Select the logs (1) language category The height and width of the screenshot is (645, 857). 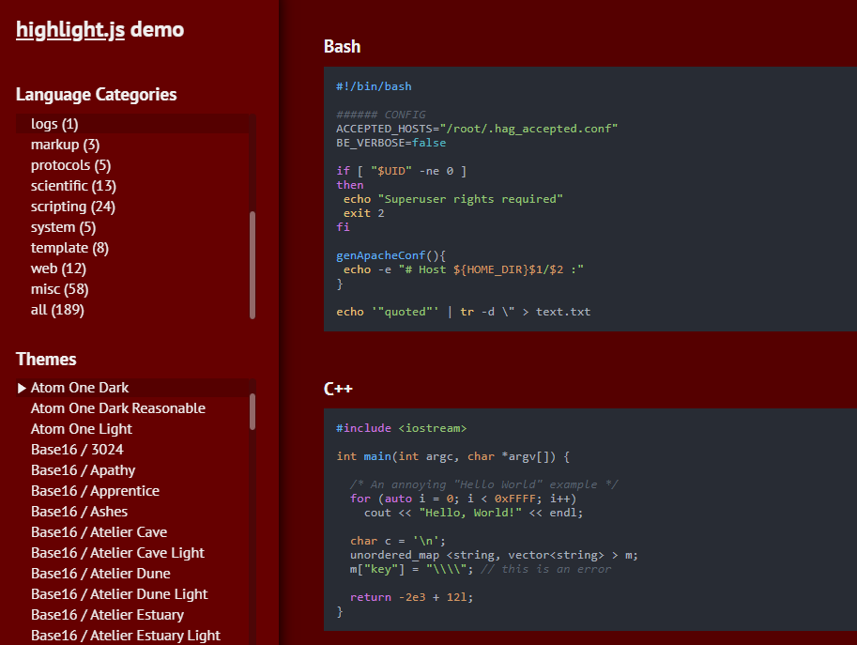[54, 124]
